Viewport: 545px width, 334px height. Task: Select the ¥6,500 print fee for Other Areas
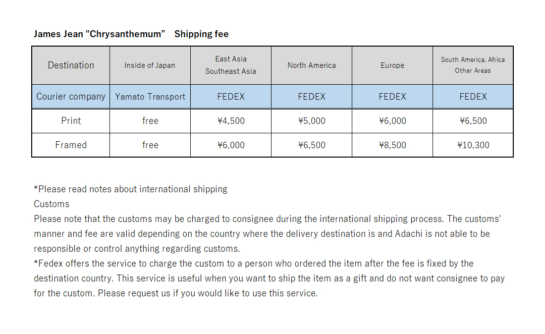click(x=473, y=121)
